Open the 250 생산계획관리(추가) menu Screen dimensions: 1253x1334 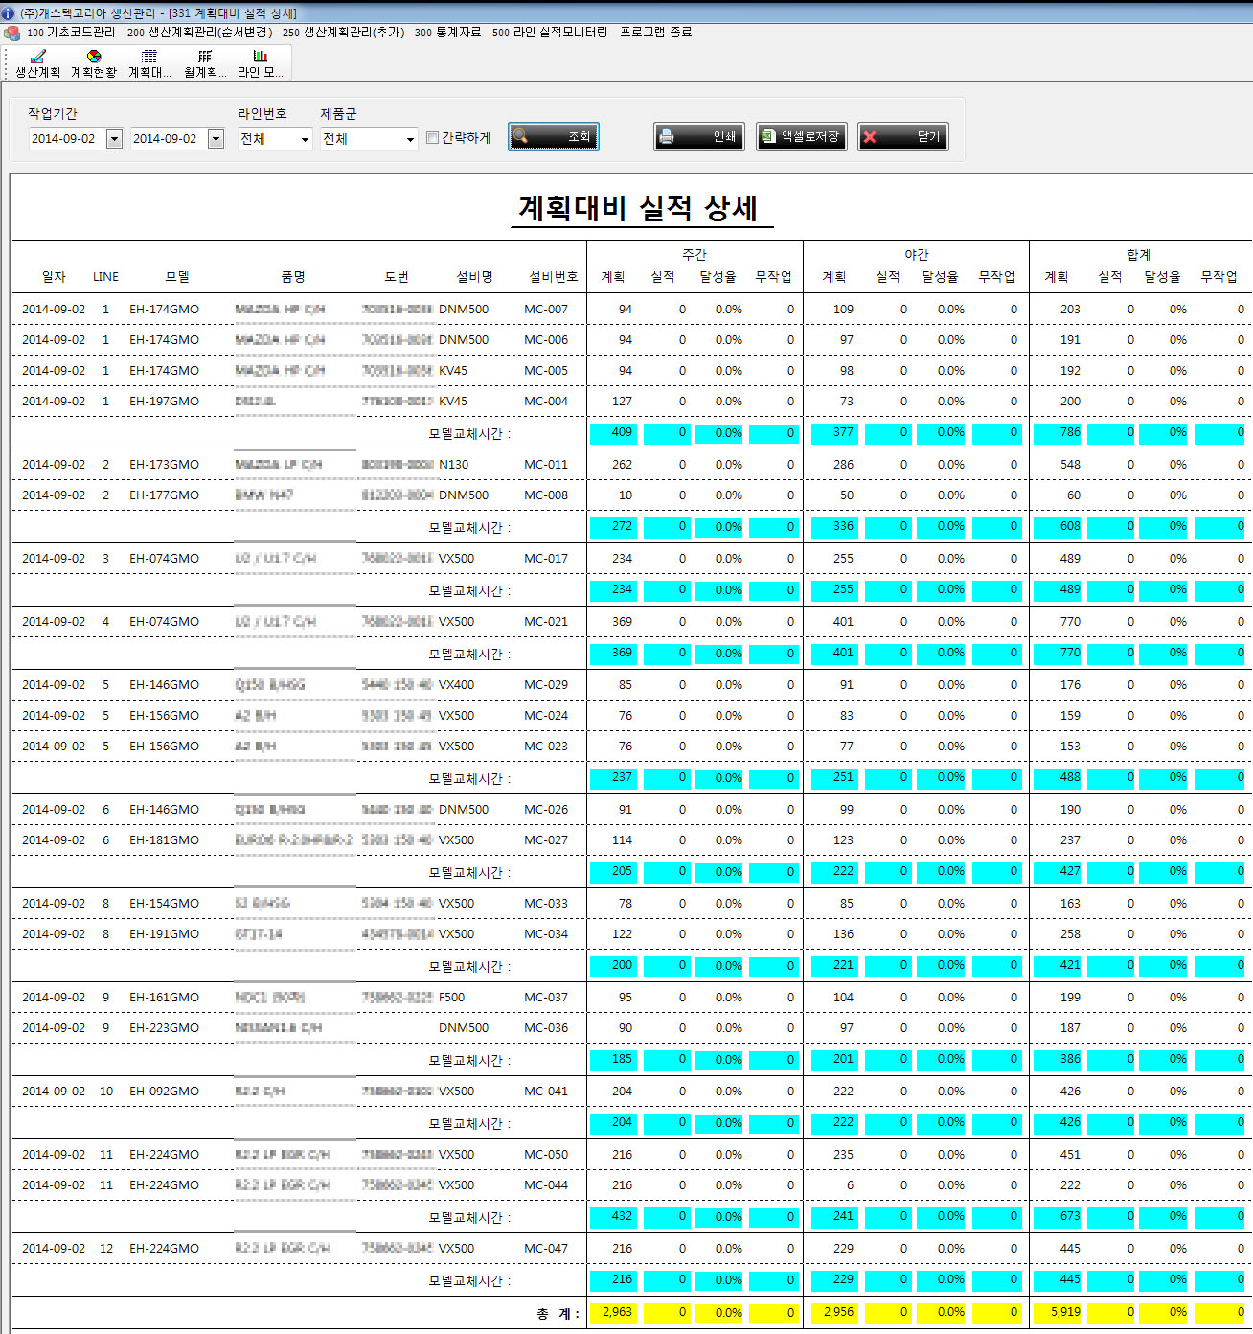[x=343, y=33]
